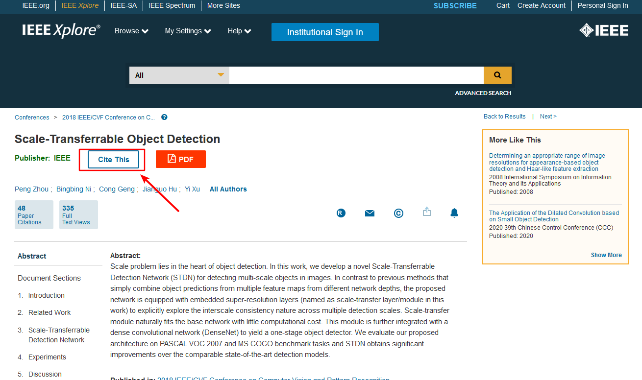Click the IEEE Xplore logo
Image resolution: width=642 pixels, height=380 pixels.
pyautogui.click(x=61, y=30)
